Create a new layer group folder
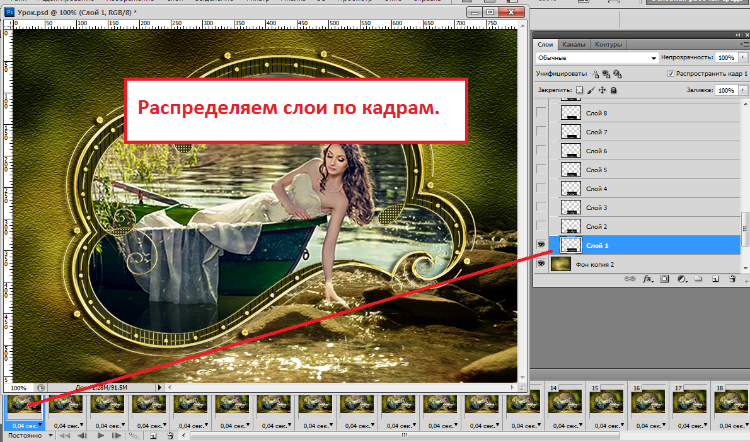This screenshot has height=442, width=750. (698, 279)
